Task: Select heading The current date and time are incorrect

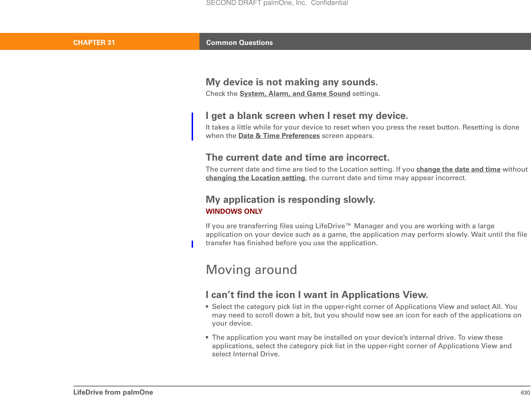Action: 298,157
